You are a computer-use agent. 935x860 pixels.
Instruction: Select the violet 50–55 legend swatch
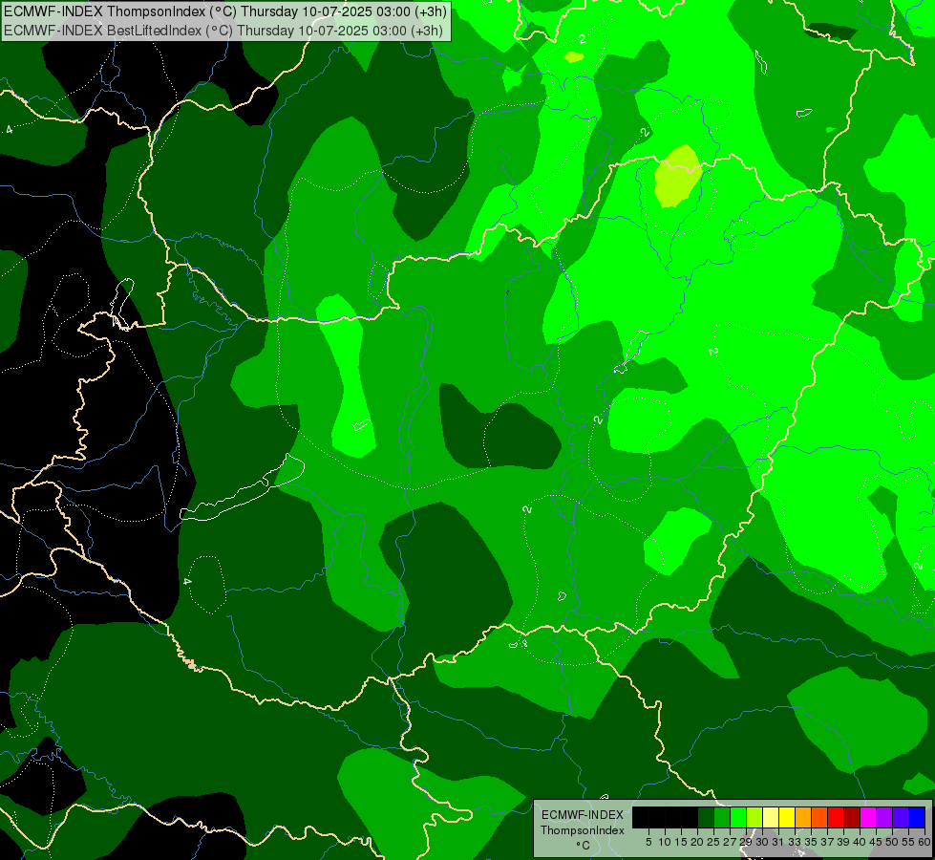pos(901,817)
